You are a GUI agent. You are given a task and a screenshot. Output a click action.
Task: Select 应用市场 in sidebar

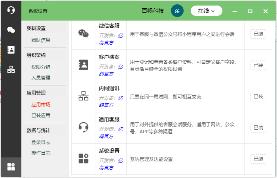41,104
